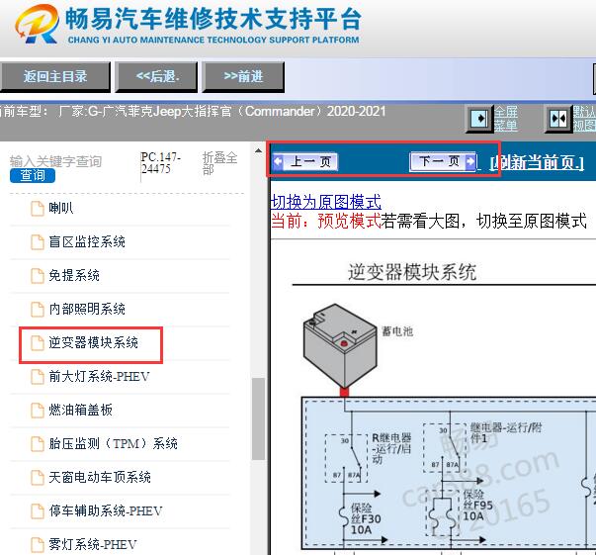This screenshot has width=596, height=555.
Task: Click the document icon beside 燃油箱盖板
Action: pos(38,411)
